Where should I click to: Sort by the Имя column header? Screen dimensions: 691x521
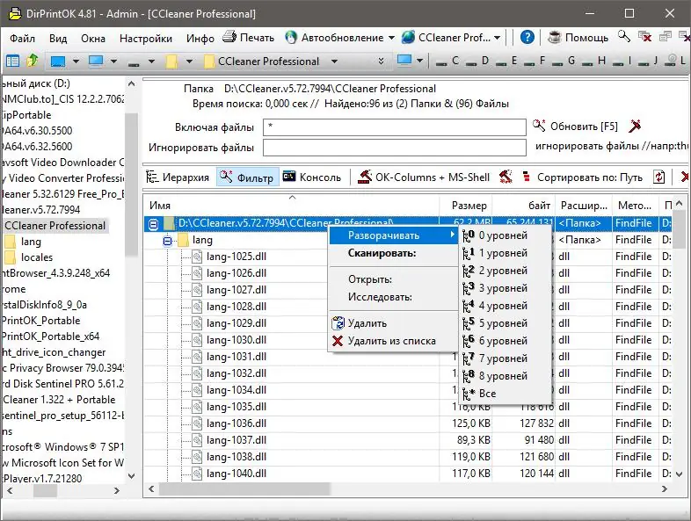pyautogui.click(x=292, y=206)
